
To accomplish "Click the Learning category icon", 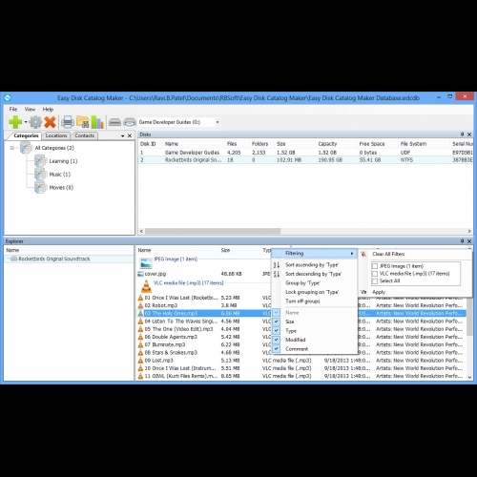I will 41,161.
